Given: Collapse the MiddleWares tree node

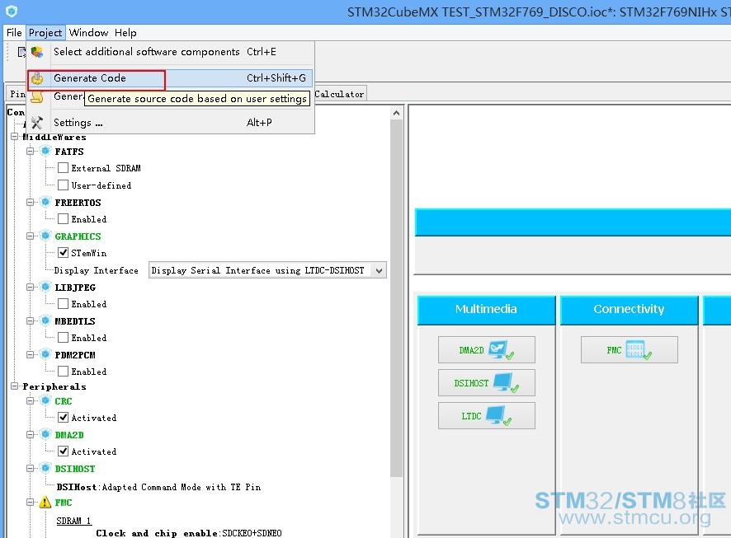Looking at the screenshot, I should [x=15, y=137].
